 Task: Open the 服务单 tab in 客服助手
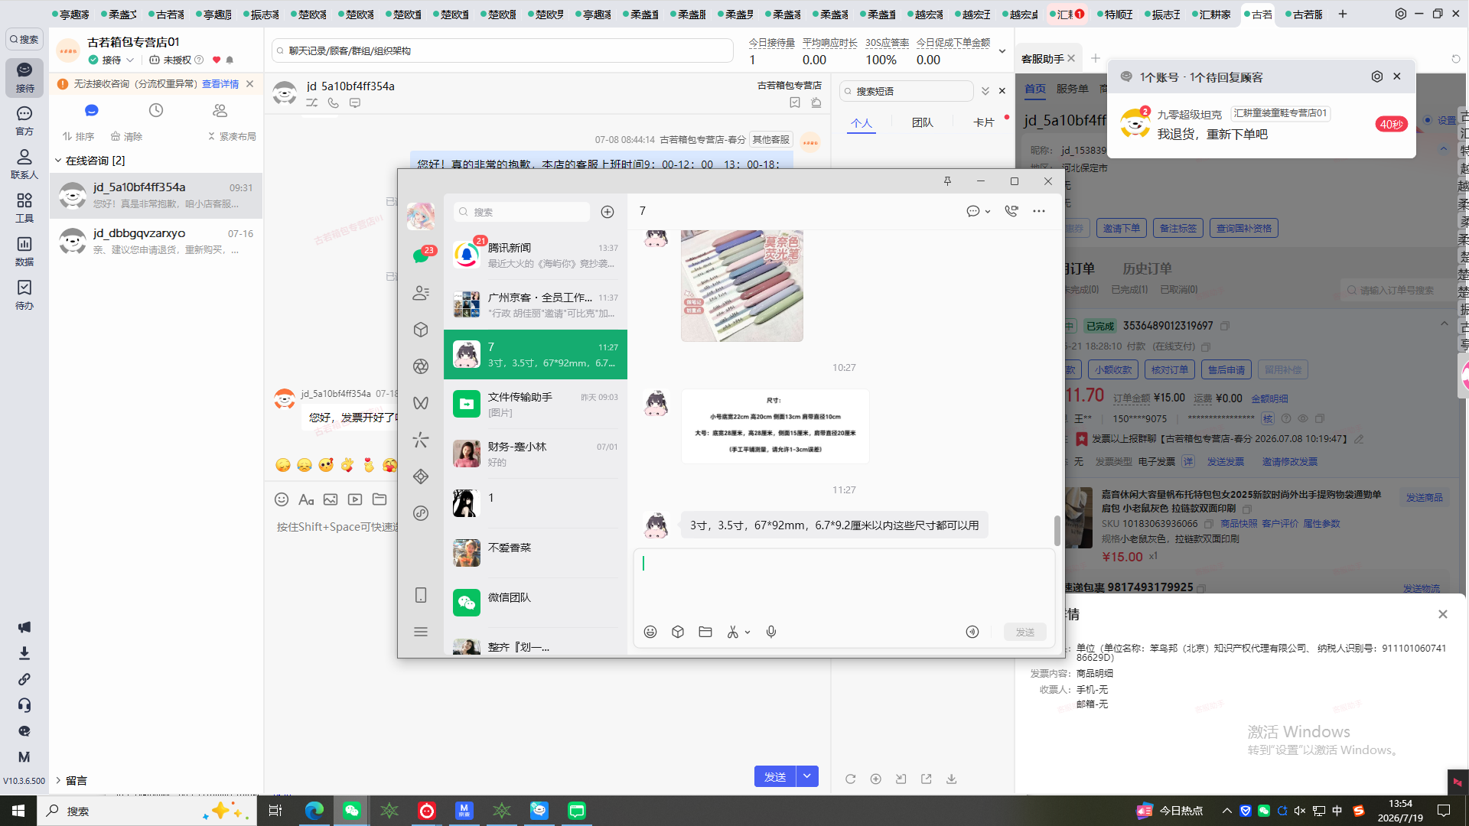(x=1073, y=89)
